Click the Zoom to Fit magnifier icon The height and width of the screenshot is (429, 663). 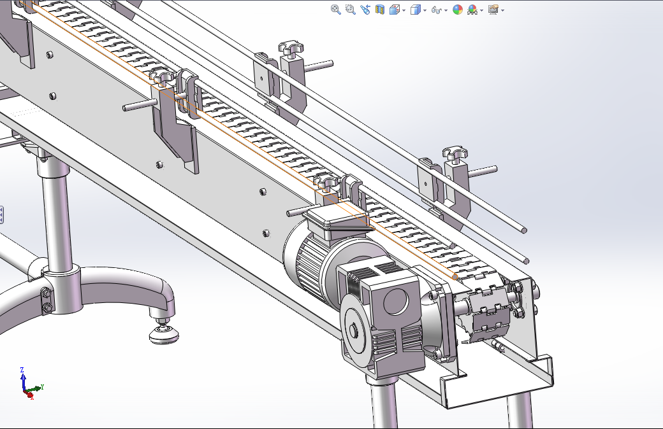click(x=336, y=10)
